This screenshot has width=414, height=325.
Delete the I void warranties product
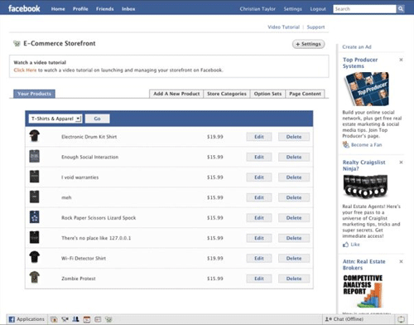point(294,177)
